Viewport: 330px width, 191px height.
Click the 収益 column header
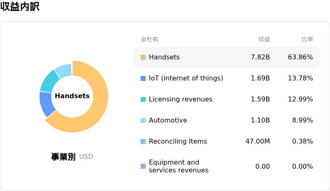pyautogui.click(x=264, y=40)
